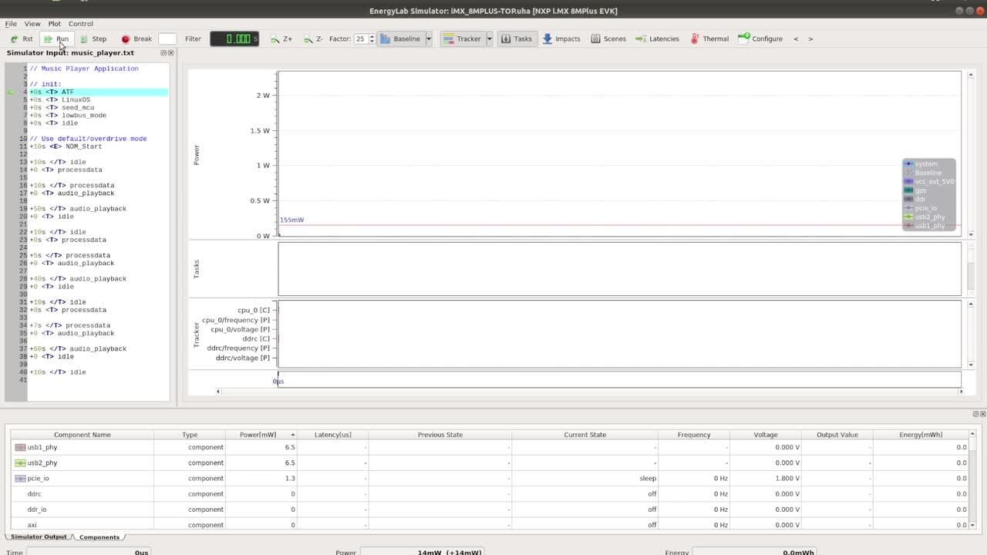Open the Impacts view

561,39
